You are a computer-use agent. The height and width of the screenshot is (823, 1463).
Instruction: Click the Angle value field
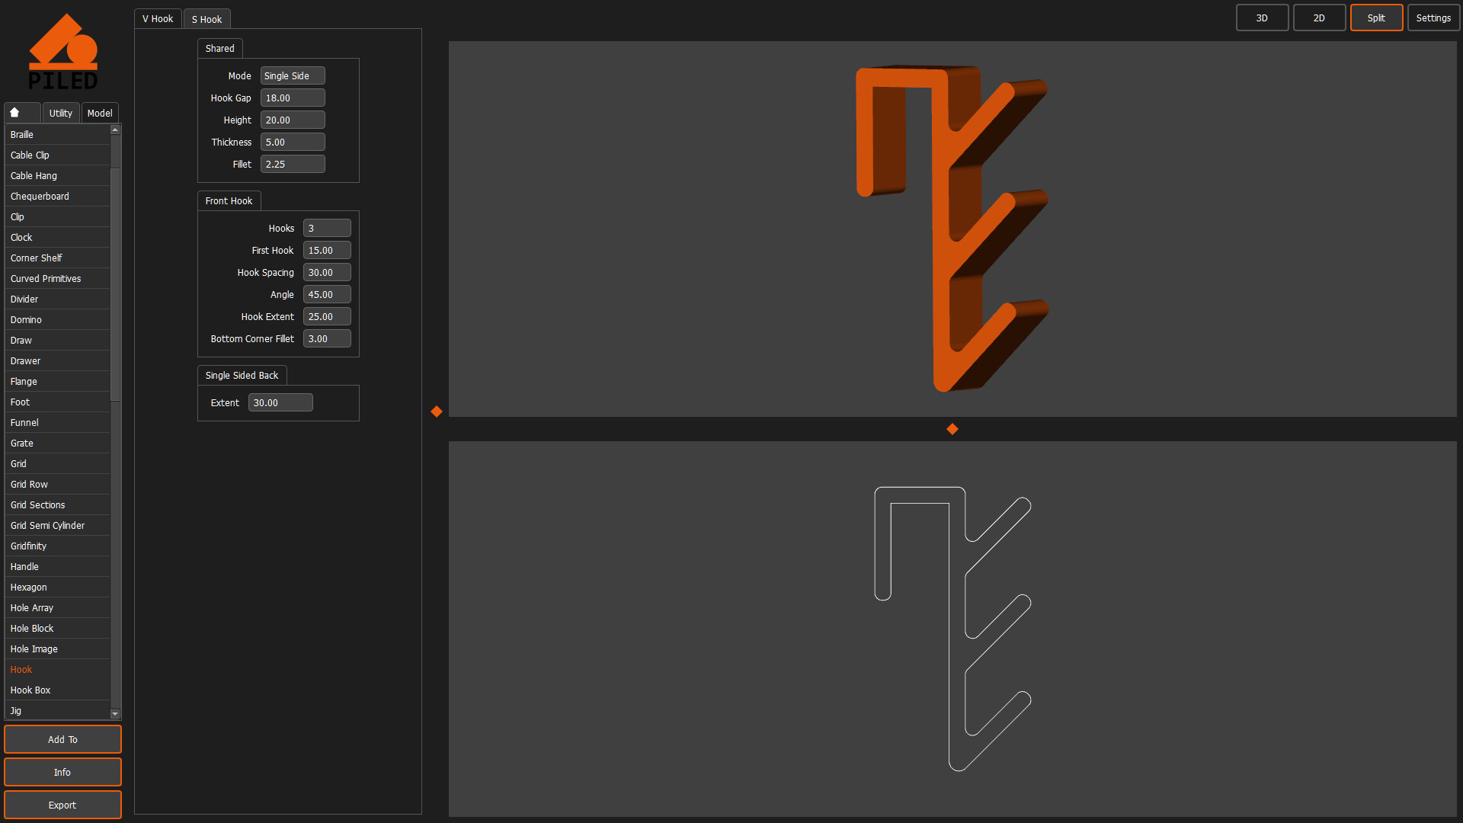(x=327, y=295)
